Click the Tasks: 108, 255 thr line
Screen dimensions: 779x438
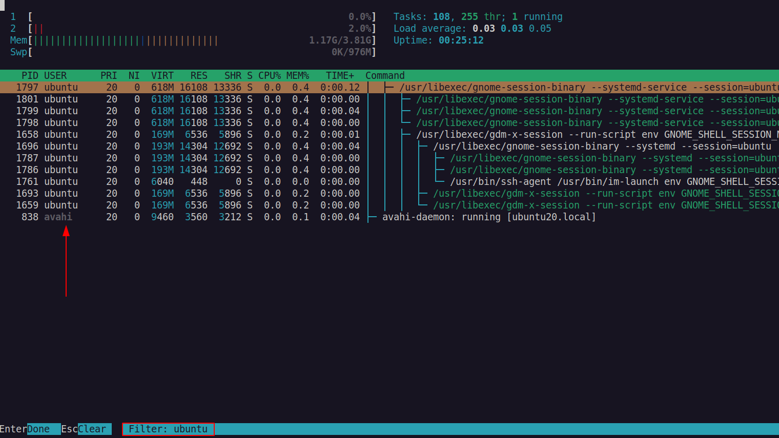478,17
